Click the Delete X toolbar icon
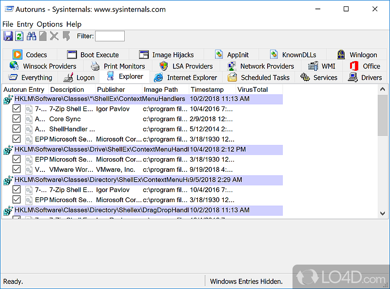This screenshot has height=289, width=390. [x=54, y=36]
